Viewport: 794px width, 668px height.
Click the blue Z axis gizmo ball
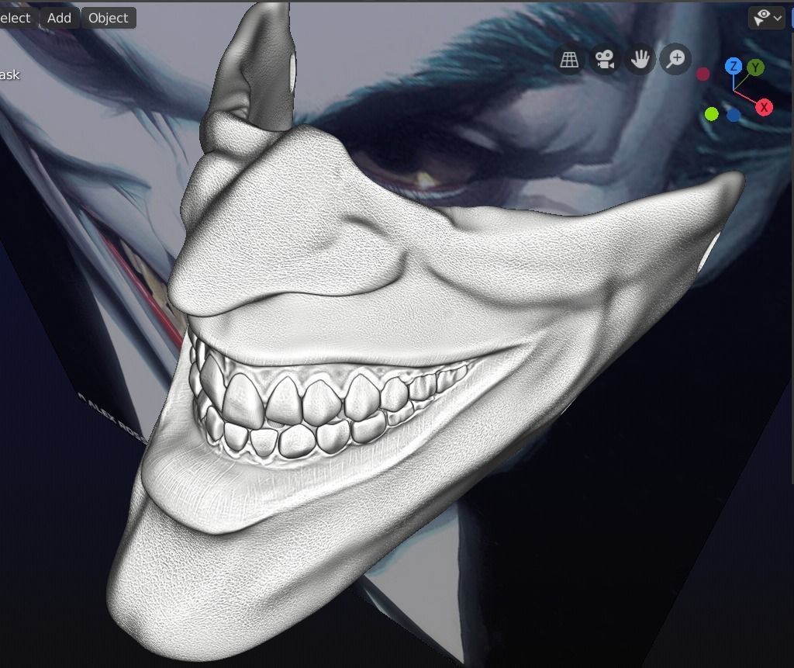click(x=734, y=67)
